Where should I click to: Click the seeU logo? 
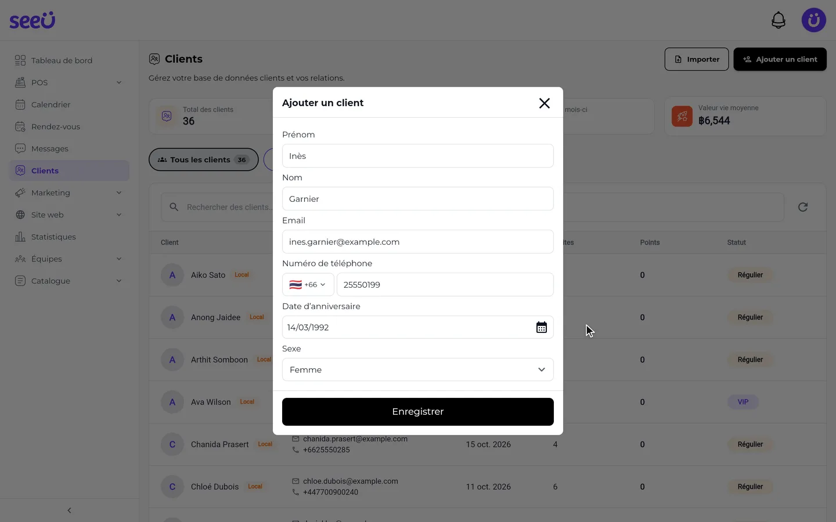click(x=32, y=20)
